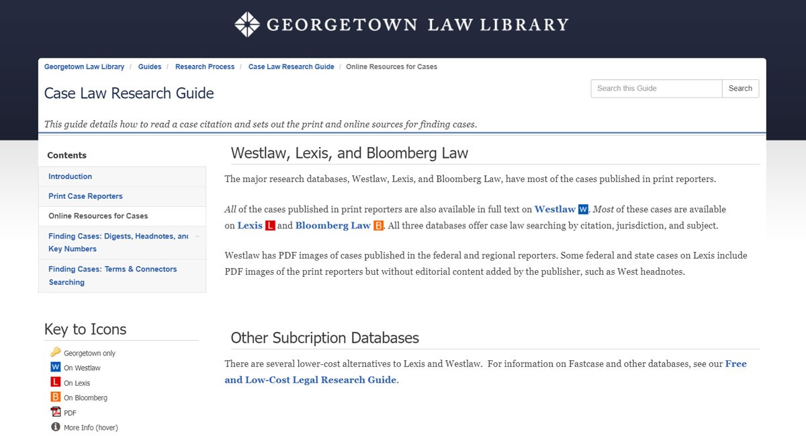Open the Westlaw text link
Viewport: 806px width, 436px height.
pyautogui.click(x=555, y=210)
